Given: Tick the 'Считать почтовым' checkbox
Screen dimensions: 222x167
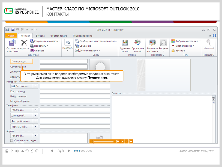Looking at the screenshot, I should (x=12, y=140).
